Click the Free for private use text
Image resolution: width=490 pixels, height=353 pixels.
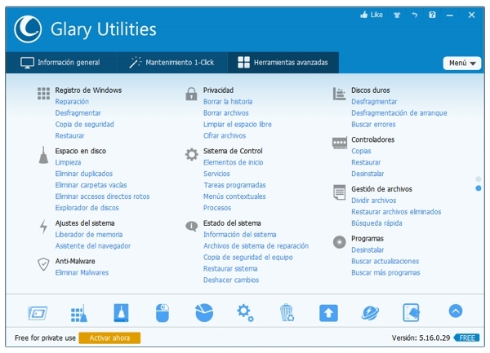point(45,338)
